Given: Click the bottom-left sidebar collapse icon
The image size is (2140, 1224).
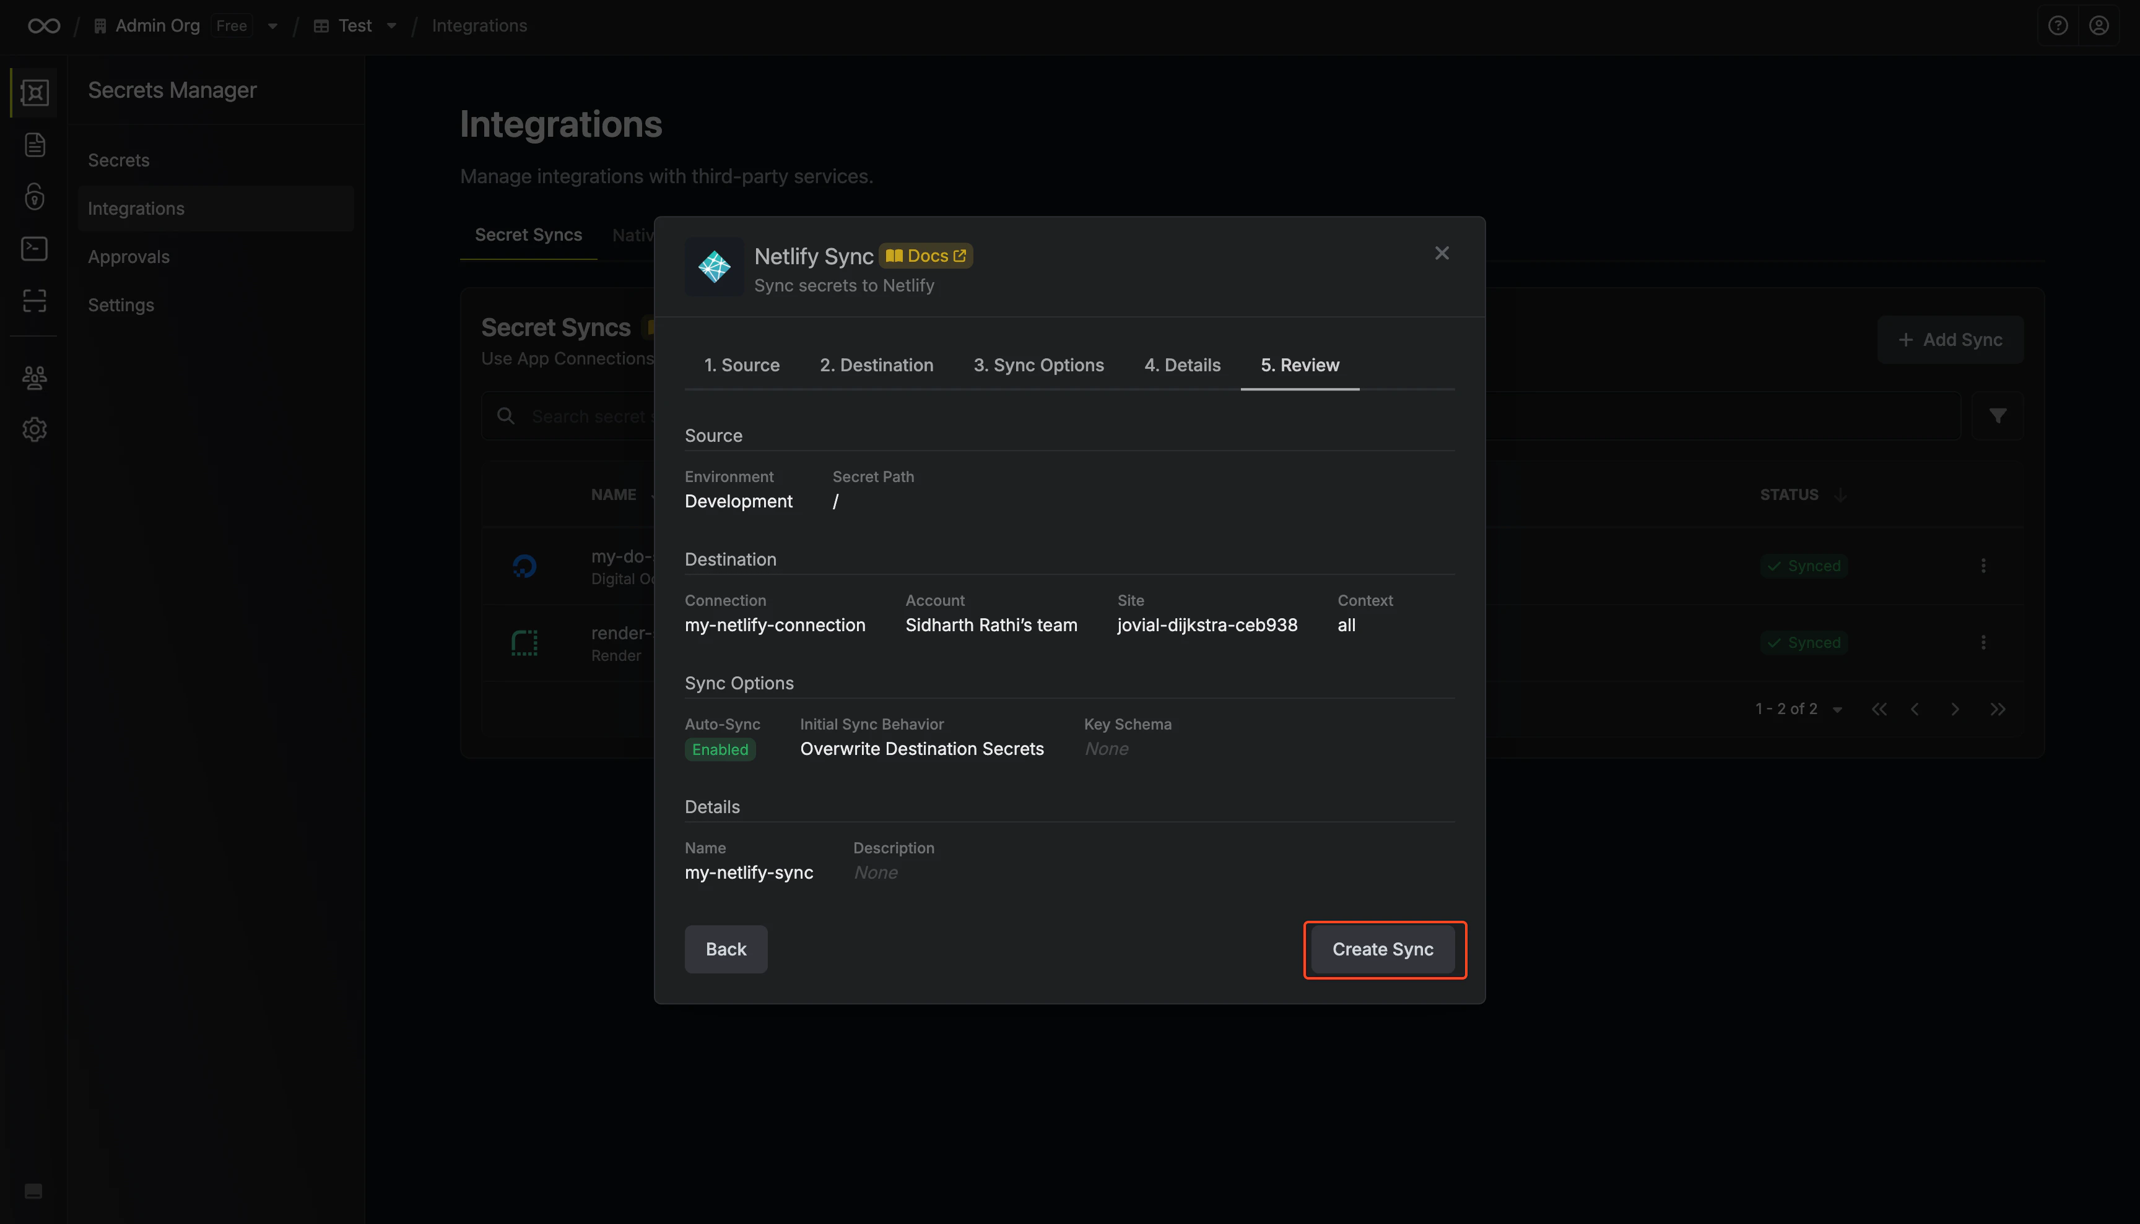Looking at the screenshot, I should [x=33, y=1191].
